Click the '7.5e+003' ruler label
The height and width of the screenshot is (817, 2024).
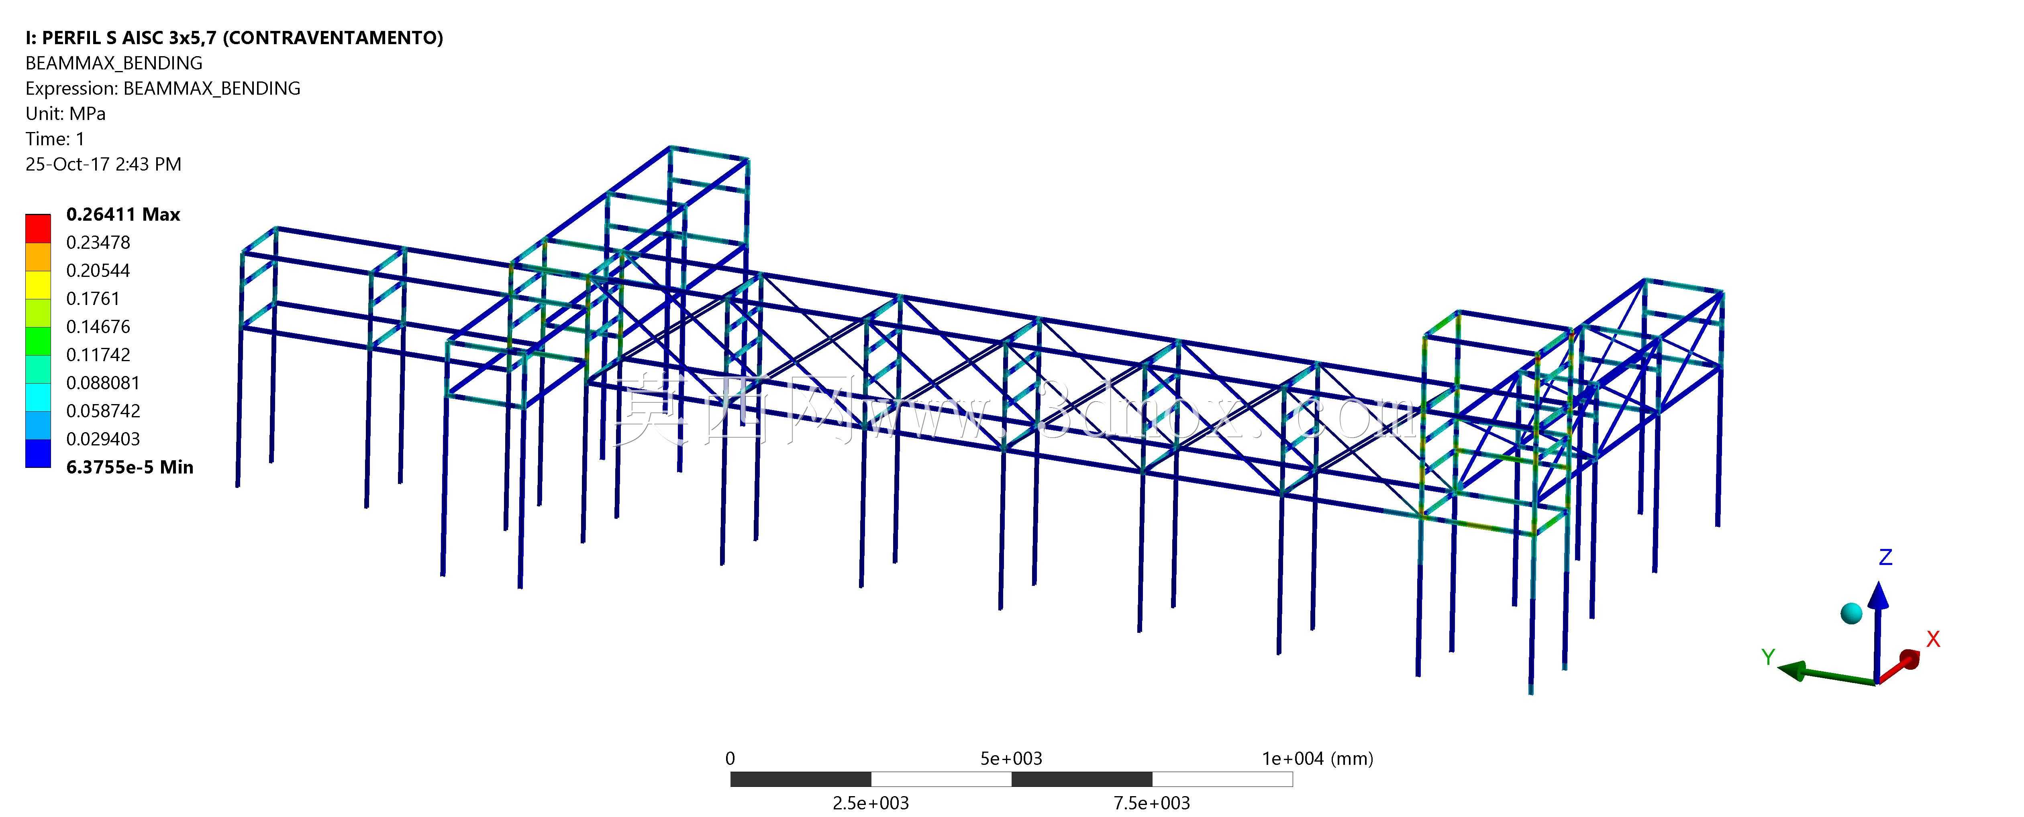(1152, 803)
